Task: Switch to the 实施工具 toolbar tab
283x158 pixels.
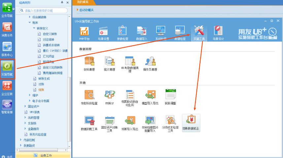Action: [199, 33]
